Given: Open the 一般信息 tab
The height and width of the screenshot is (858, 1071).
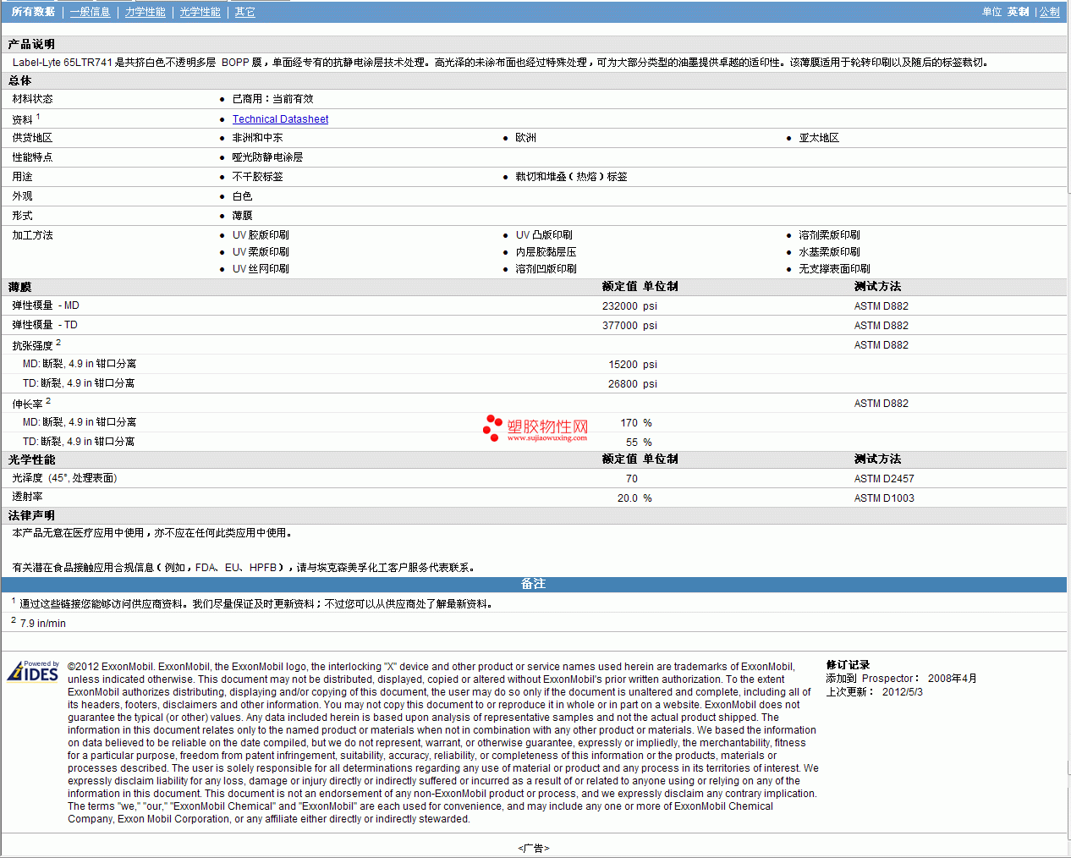Looking at the screenshot, I should tap(91, 12).
